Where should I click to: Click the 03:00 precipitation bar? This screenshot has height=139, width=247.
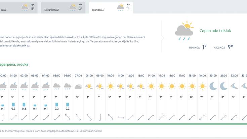tap(35, 105)
